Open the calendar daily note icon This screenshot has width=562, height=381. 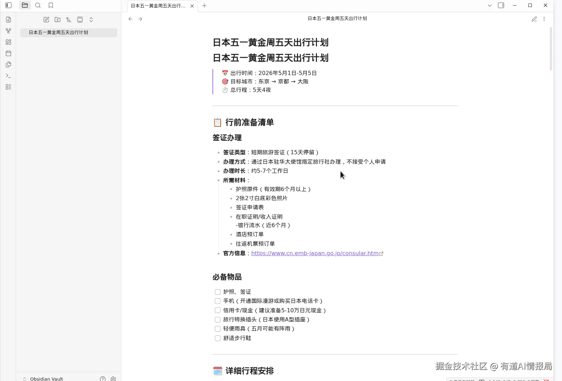8,53
